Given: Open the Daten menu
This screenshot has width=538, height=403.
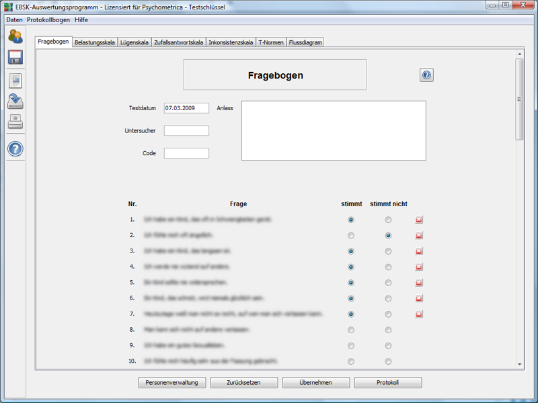Looking at the screenshot, I should click(x=14, y=20).
